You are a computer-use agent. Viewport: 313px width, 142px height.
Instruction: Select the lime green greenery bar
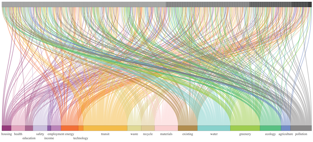coord(245,128)
